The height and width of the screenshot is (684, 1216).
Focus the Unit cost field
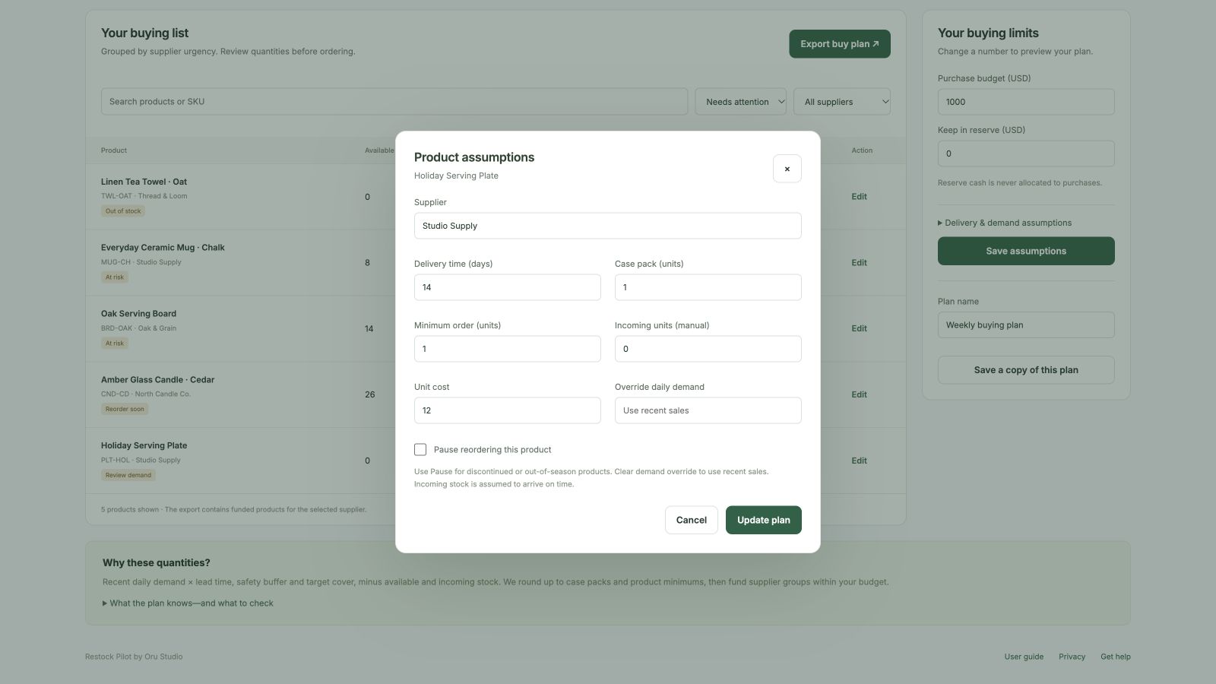[507, 410]
